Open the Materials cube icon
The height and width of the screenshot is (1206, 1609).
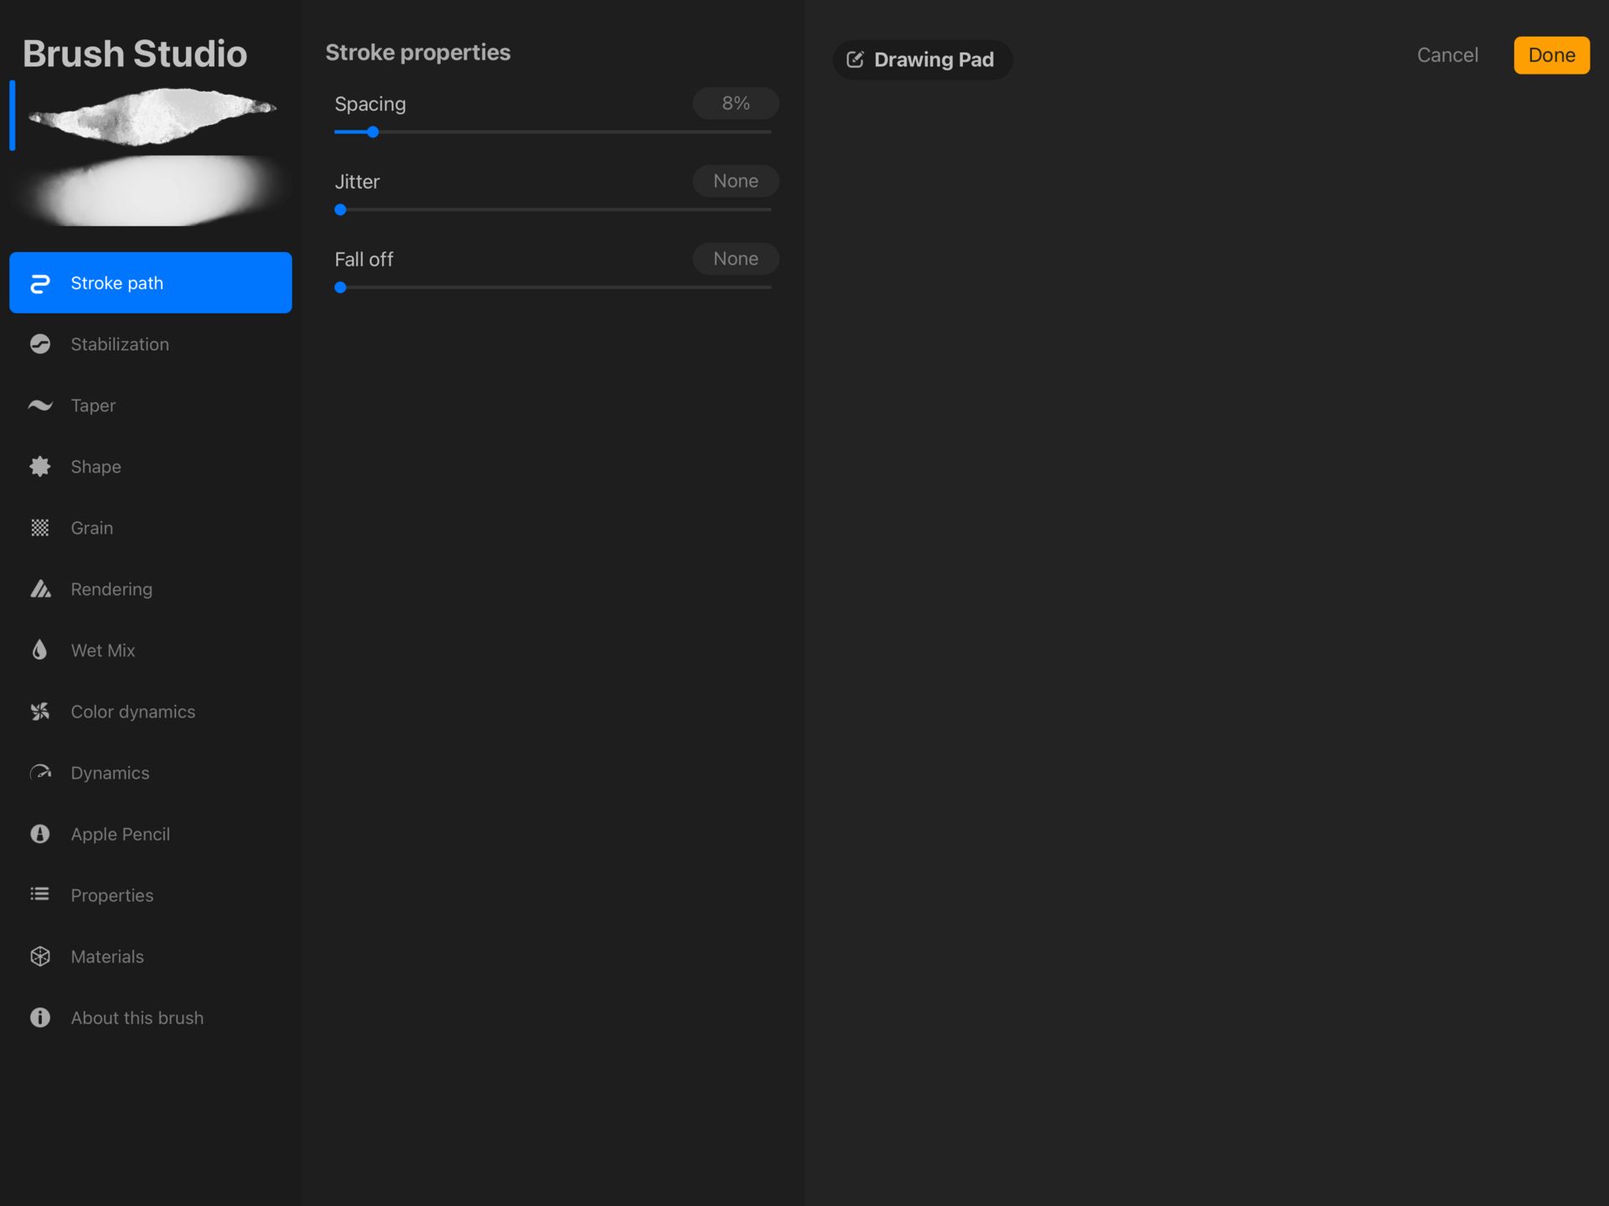pyautogui.click(x=39, y=956)
